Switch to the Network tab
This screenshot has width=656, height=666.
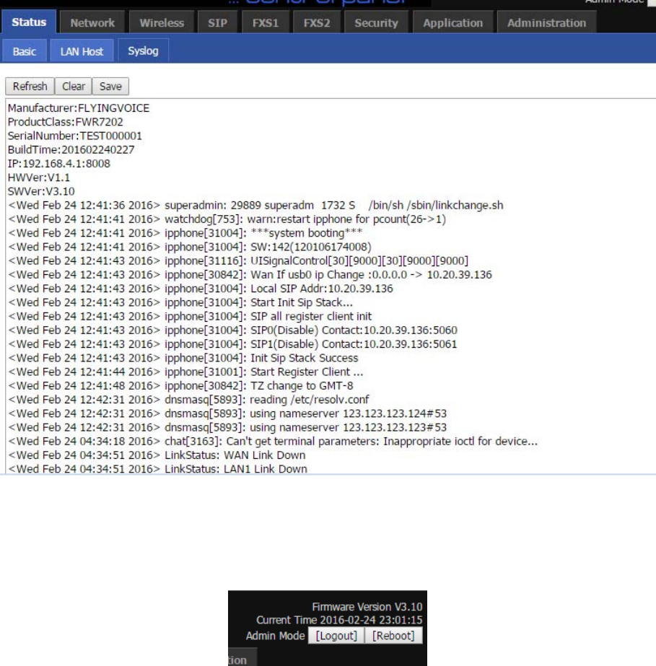click(x=92, y=22)
